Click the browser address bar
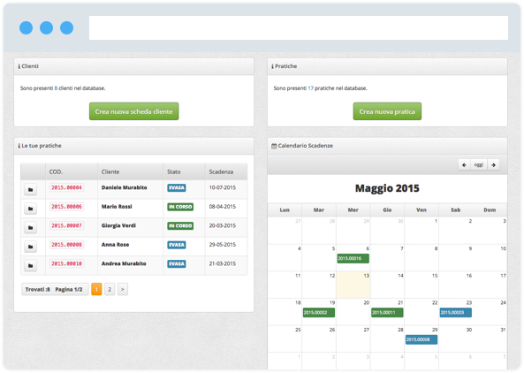The height and width of the screenshot is (373, 524). click(299, 27)
